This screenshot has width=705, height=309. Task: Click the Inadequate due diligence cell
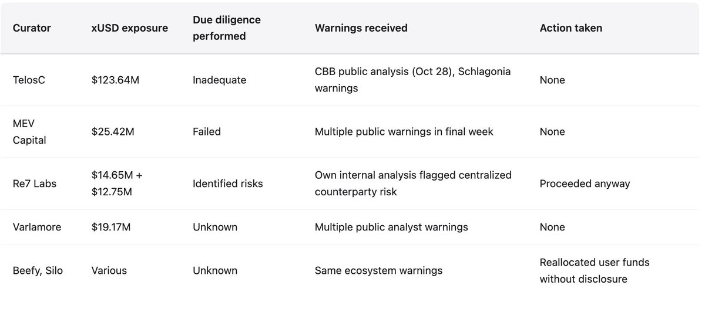(220, 80)
